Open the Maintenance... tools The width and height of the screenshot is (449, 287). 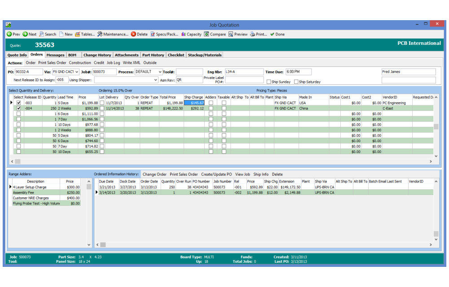113,34
